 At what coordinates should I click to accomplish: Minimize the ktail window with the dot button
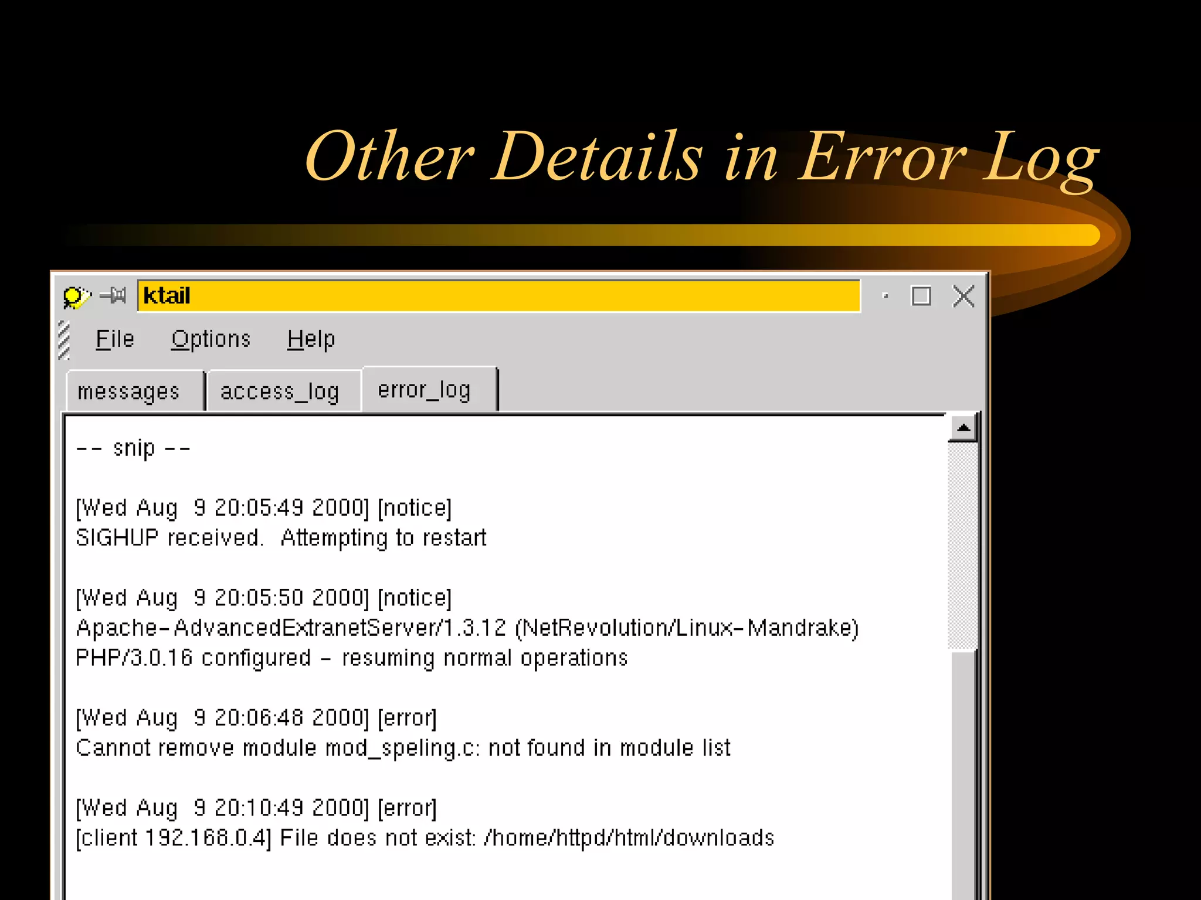(x=886, y=296)
